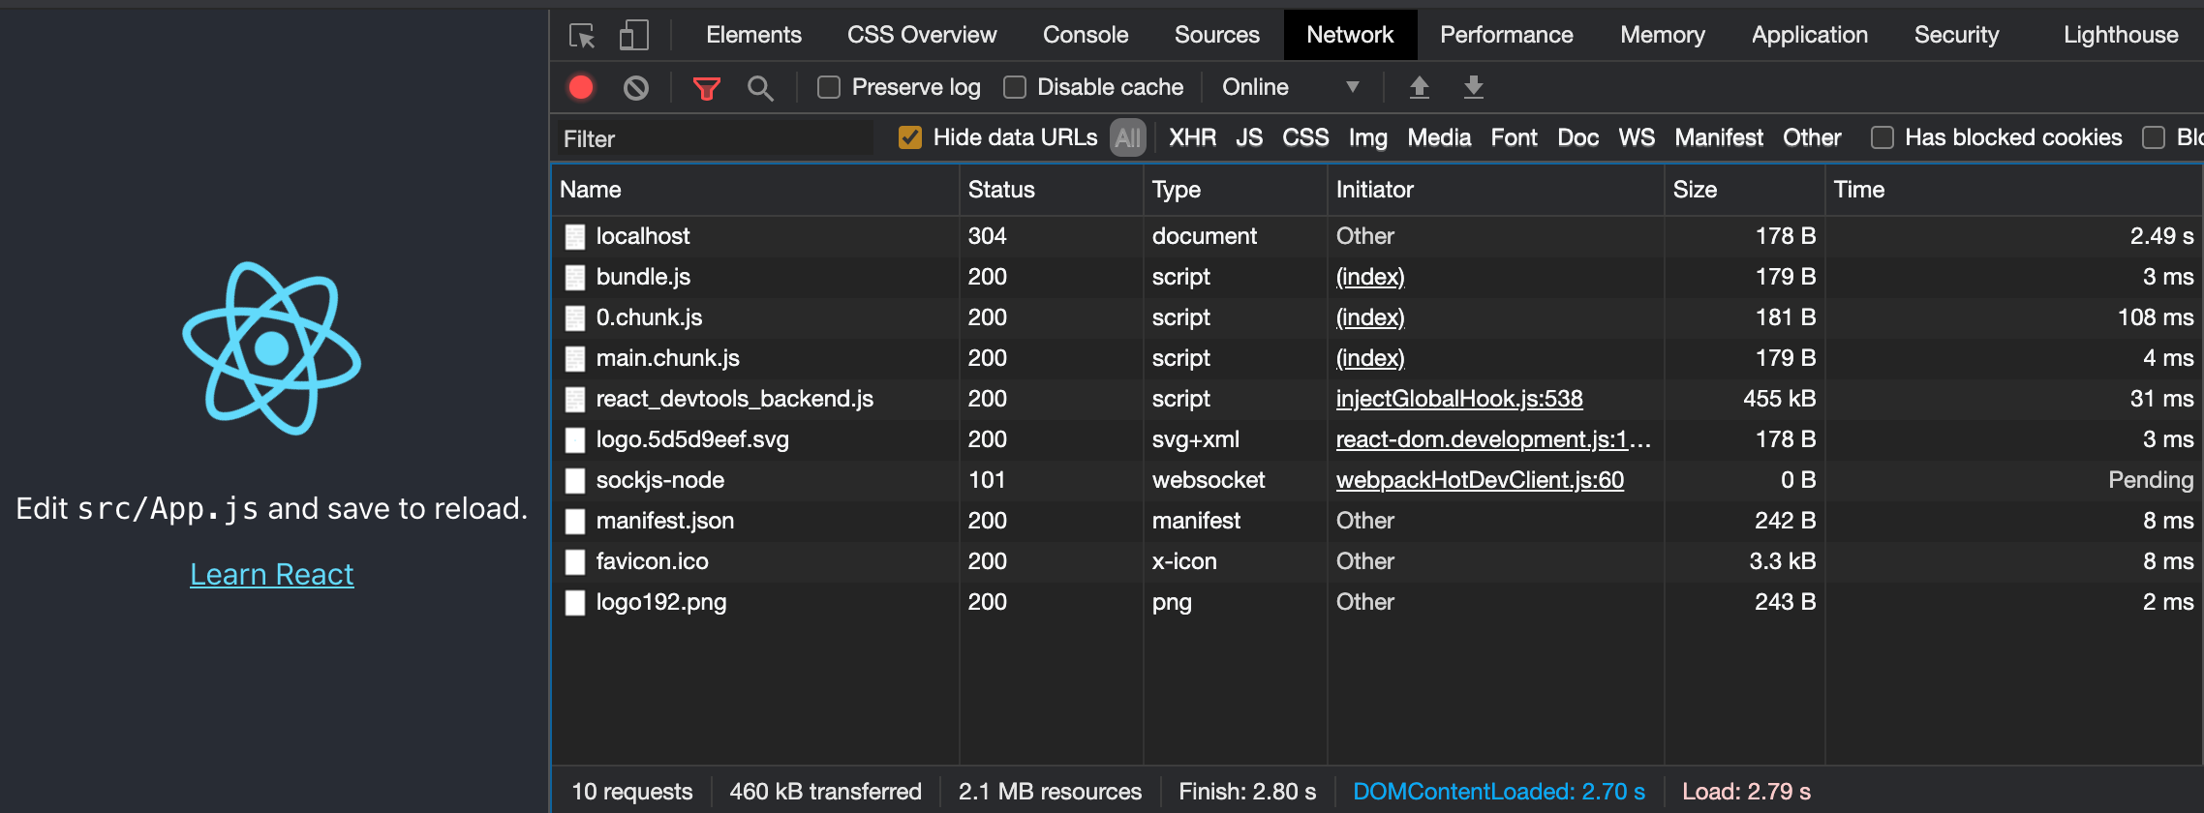
Task: Select the localhost request row
Action: (1377, 236)
